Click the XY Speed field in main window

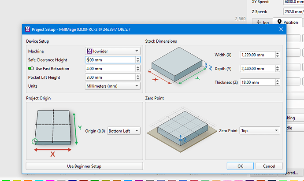[293, 2]
